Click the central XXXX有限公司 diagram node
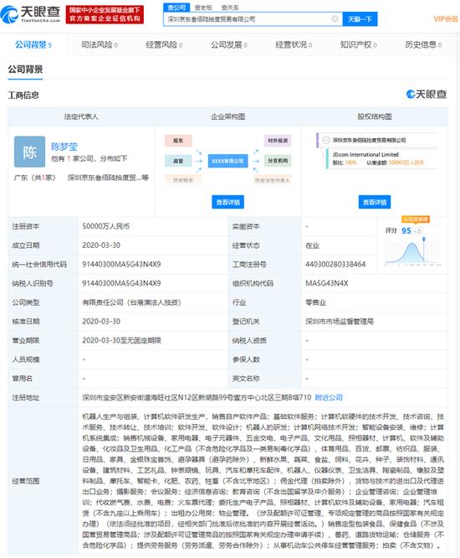The height and width of the screenshot is (558, 460). [227, 161]
